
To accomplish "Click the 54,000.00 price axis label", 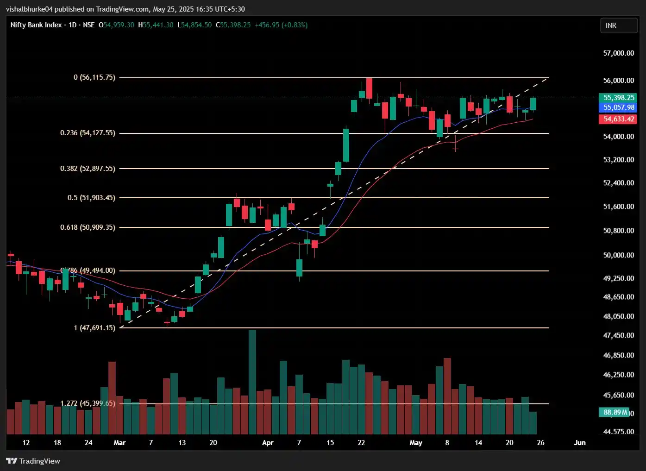I will click(x=618, y=137).
